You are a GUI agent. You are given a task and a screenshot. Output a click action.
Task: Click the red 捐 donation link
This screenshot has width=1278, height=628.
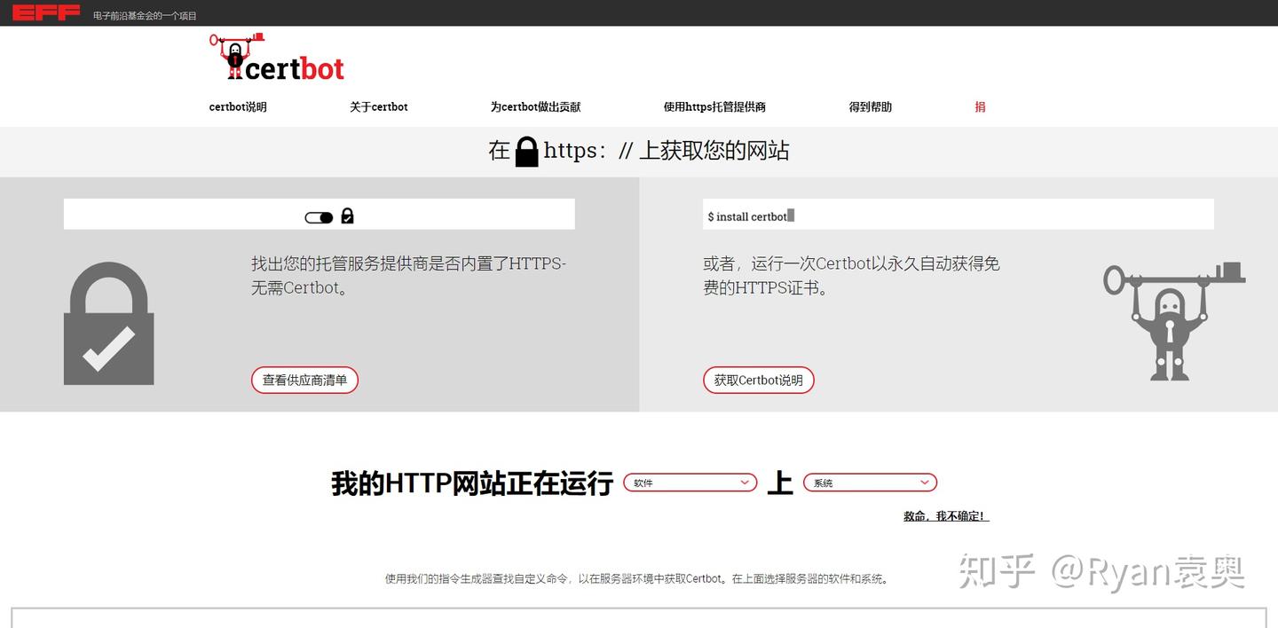[x=980, y=106]
